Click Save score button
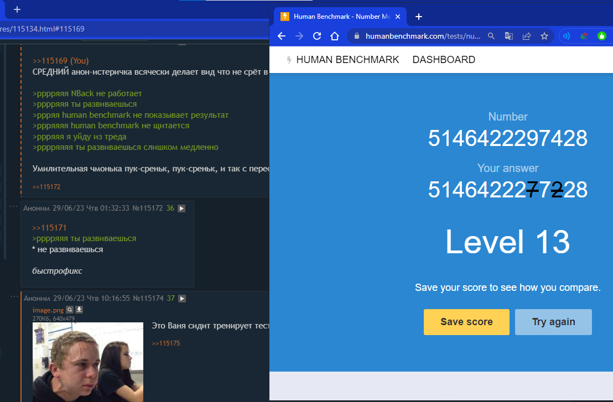This screenshot has width=613, height=402. (466, 322)
